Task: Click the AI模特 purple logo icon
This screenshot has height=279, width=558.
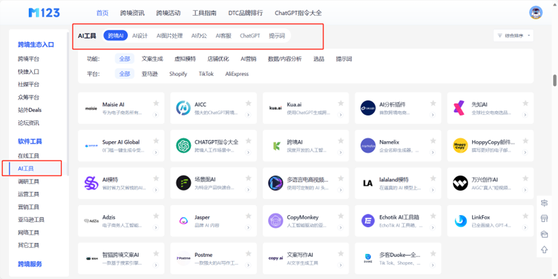Action: [x=91, y=183]
